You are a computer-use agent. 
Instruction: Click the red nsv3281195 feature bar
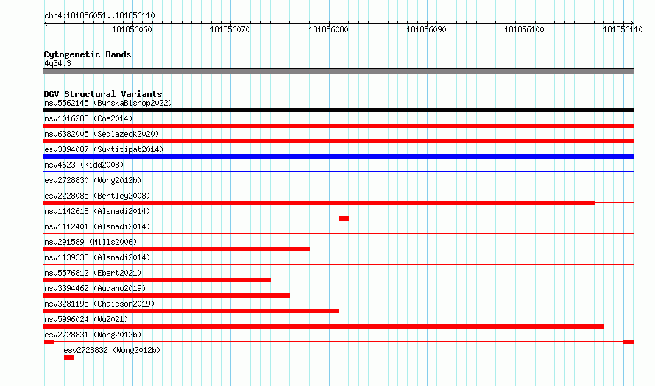pyautogui.click(x=191, y=311)
